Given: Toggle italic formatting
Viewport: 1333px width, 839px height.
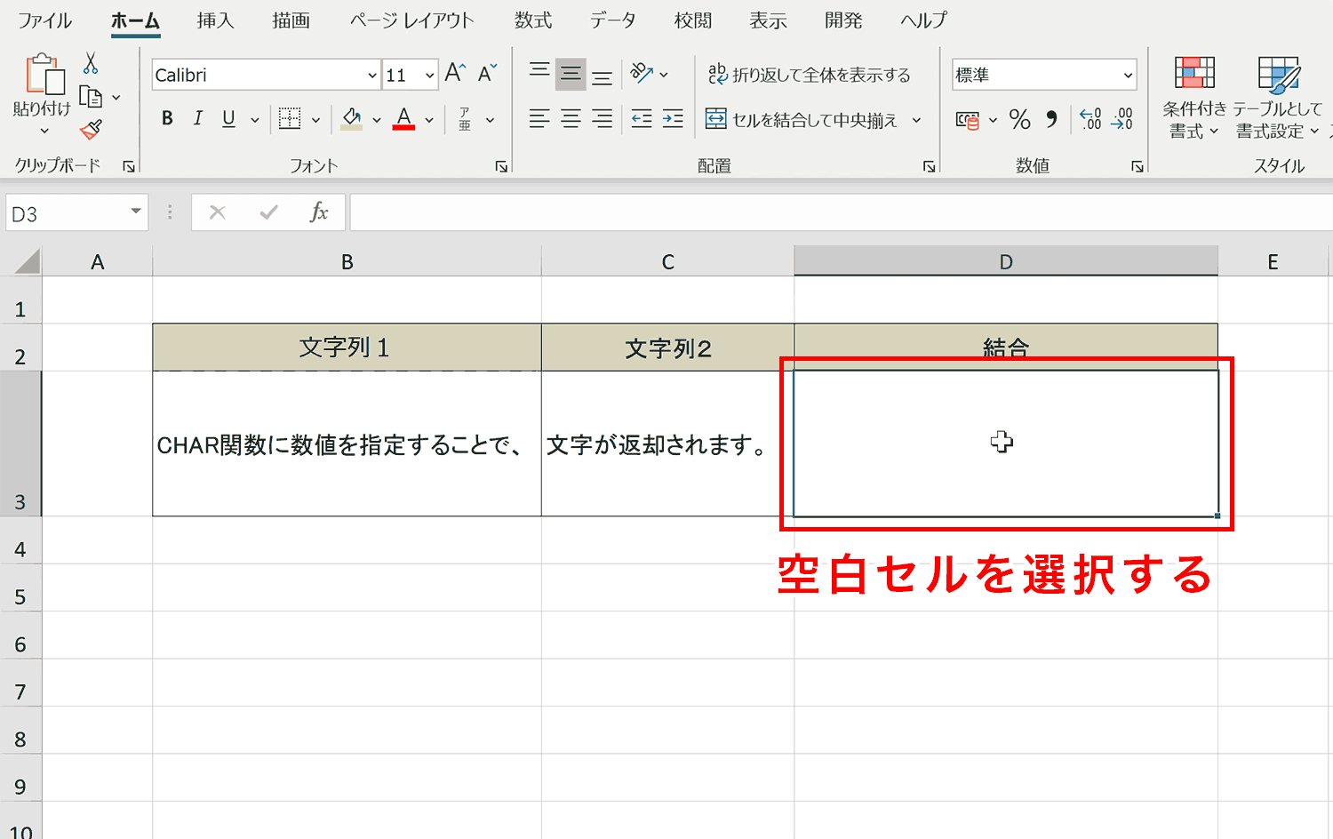Looking at the screenshot, I should (x=198, y=118).
